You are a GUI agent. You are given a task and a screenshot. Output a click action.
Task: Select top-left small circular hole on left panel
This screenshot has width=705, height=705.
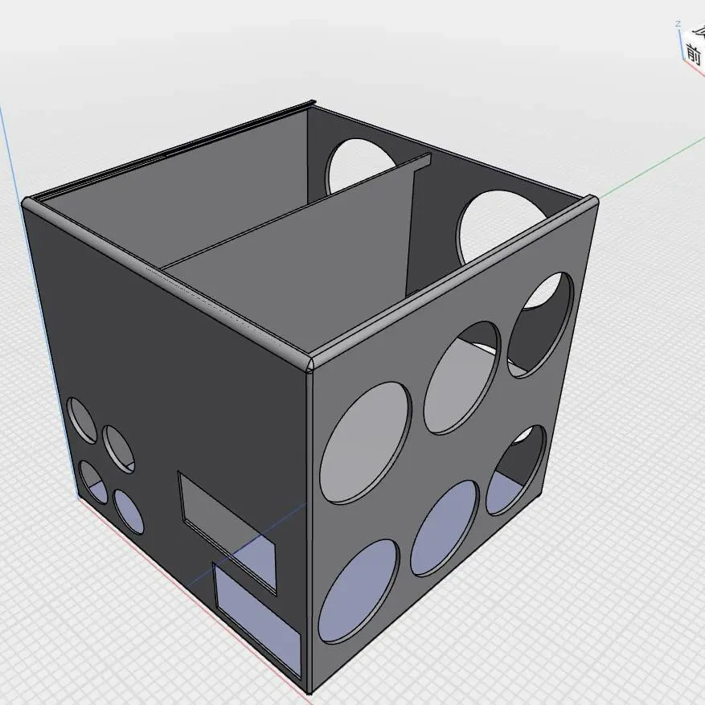point(81,419)
